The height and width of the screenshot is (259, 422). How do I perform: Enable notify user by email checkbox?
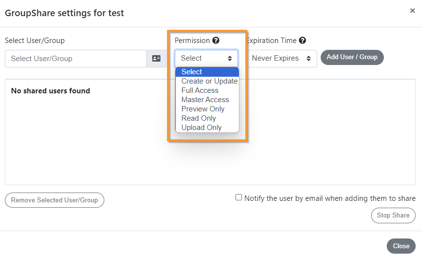238,197
